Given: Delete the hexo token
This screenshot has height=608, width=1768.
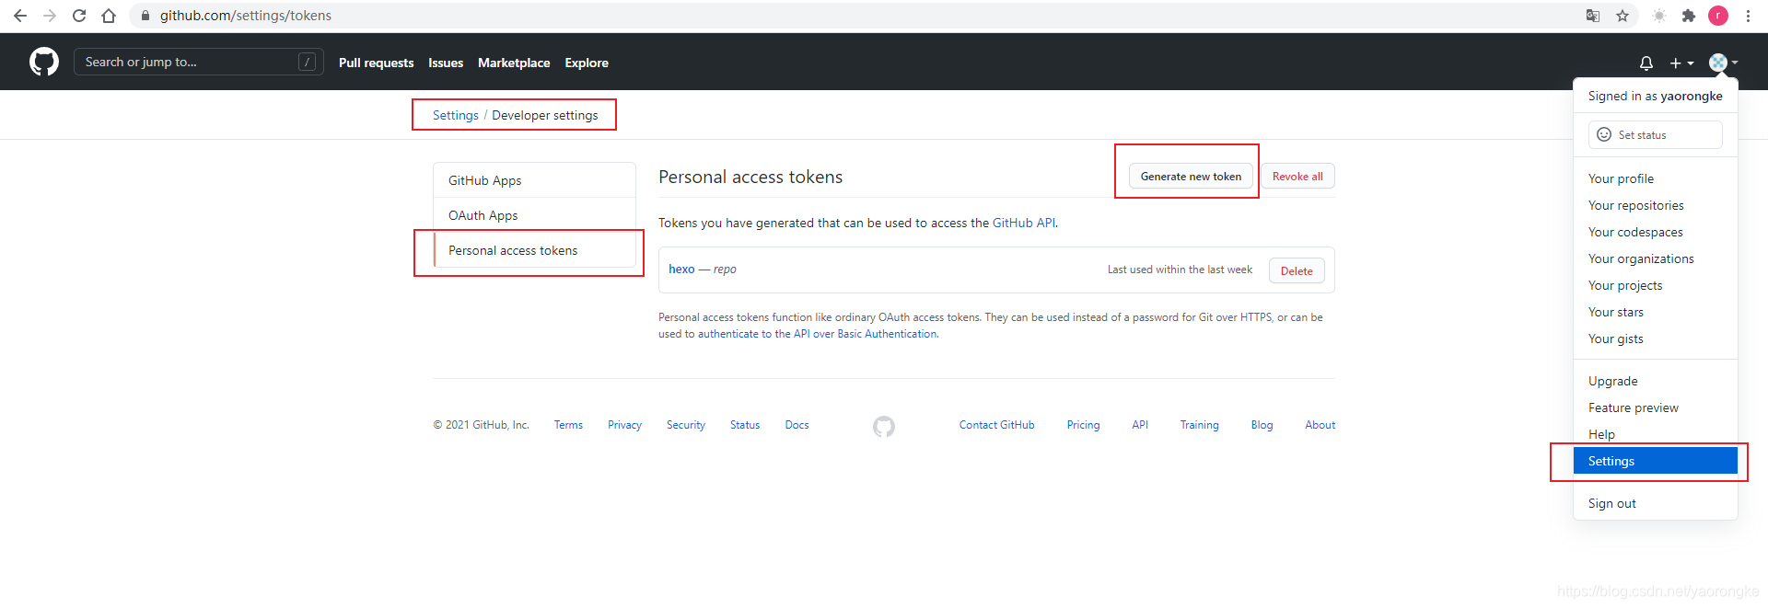Looking at the screenshot, I should tap(1297, 270).
